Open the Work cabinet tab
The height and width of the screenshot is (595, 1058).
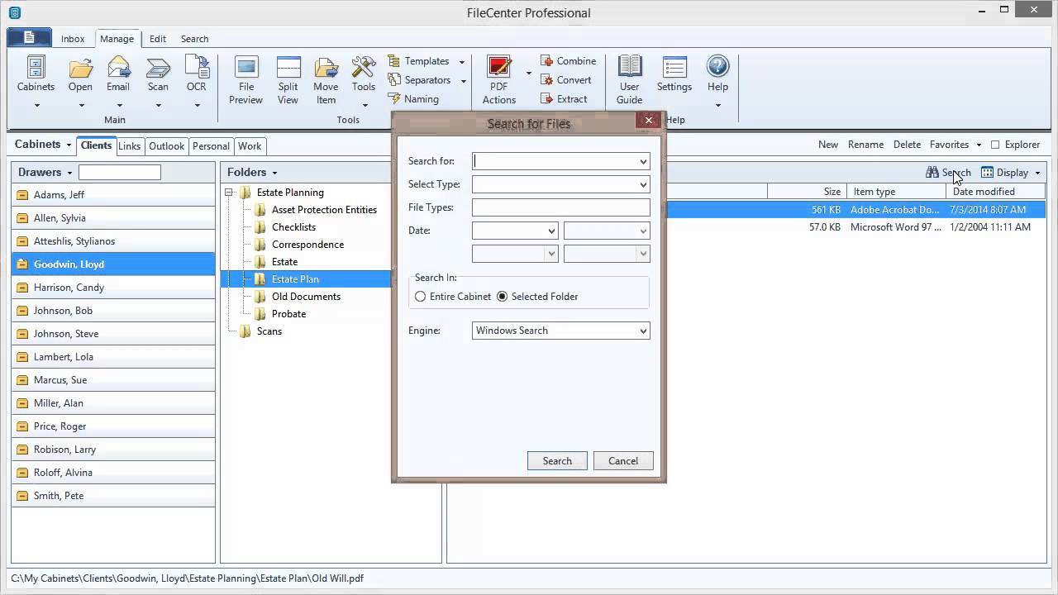click(250, 146)
